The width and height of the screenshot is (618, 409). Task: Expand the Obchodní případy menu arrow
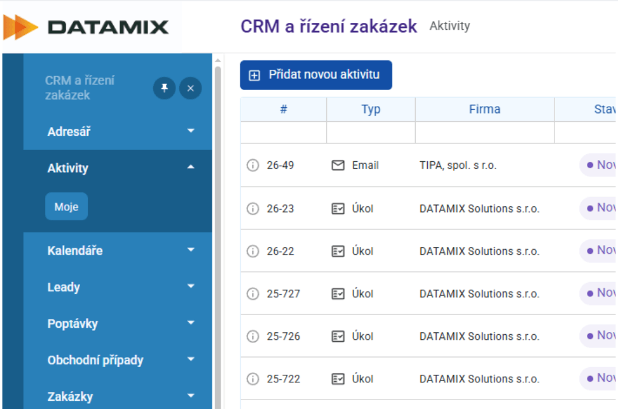191,359
